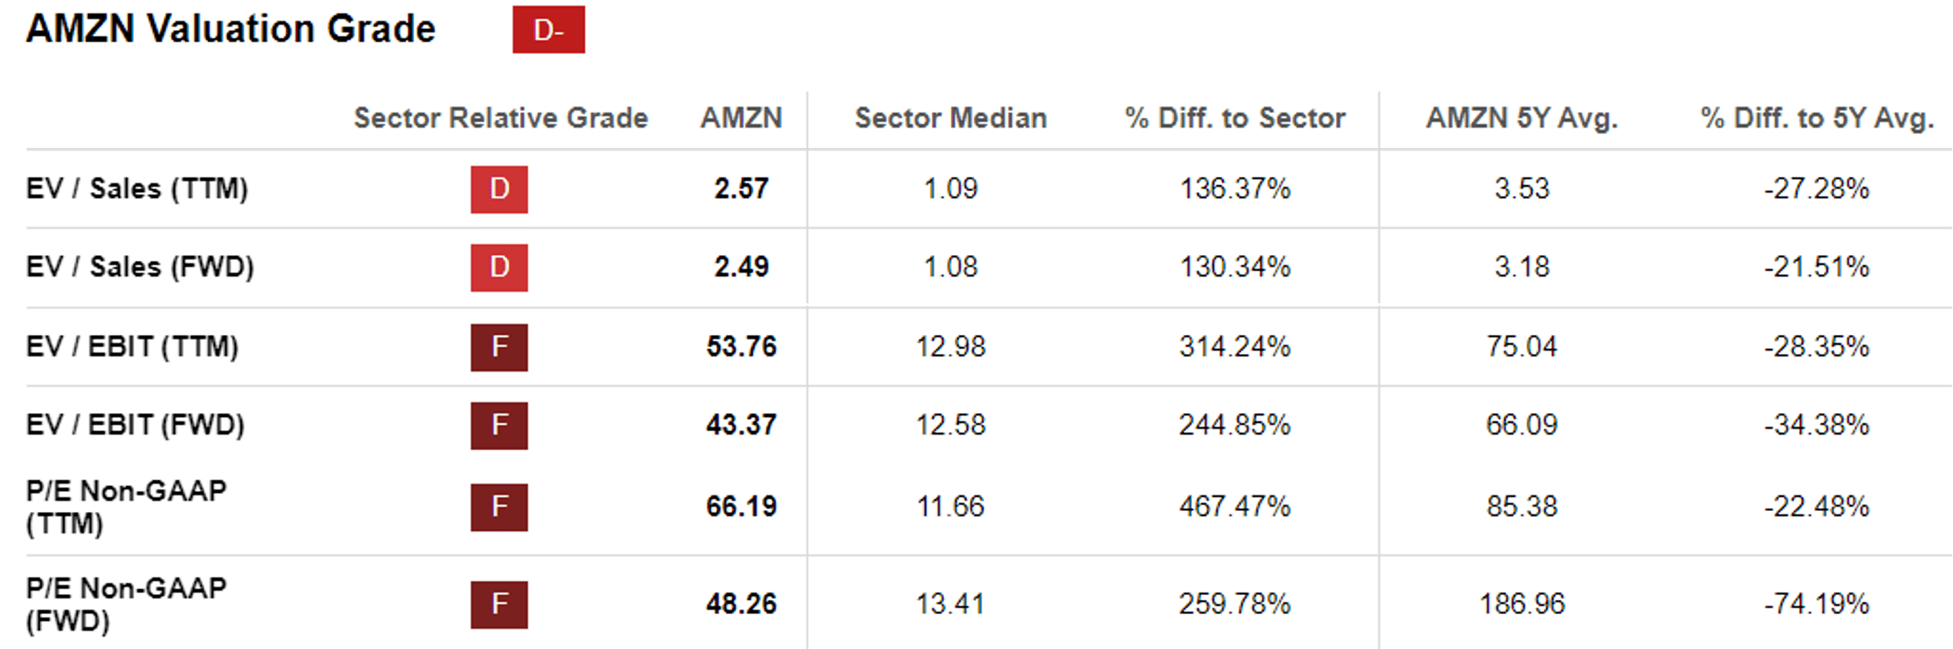Open the EV / Sales (FWD) metric link
Viewport: 1953px width, 649px height.
pyautogui.click(x=140, y=267)
